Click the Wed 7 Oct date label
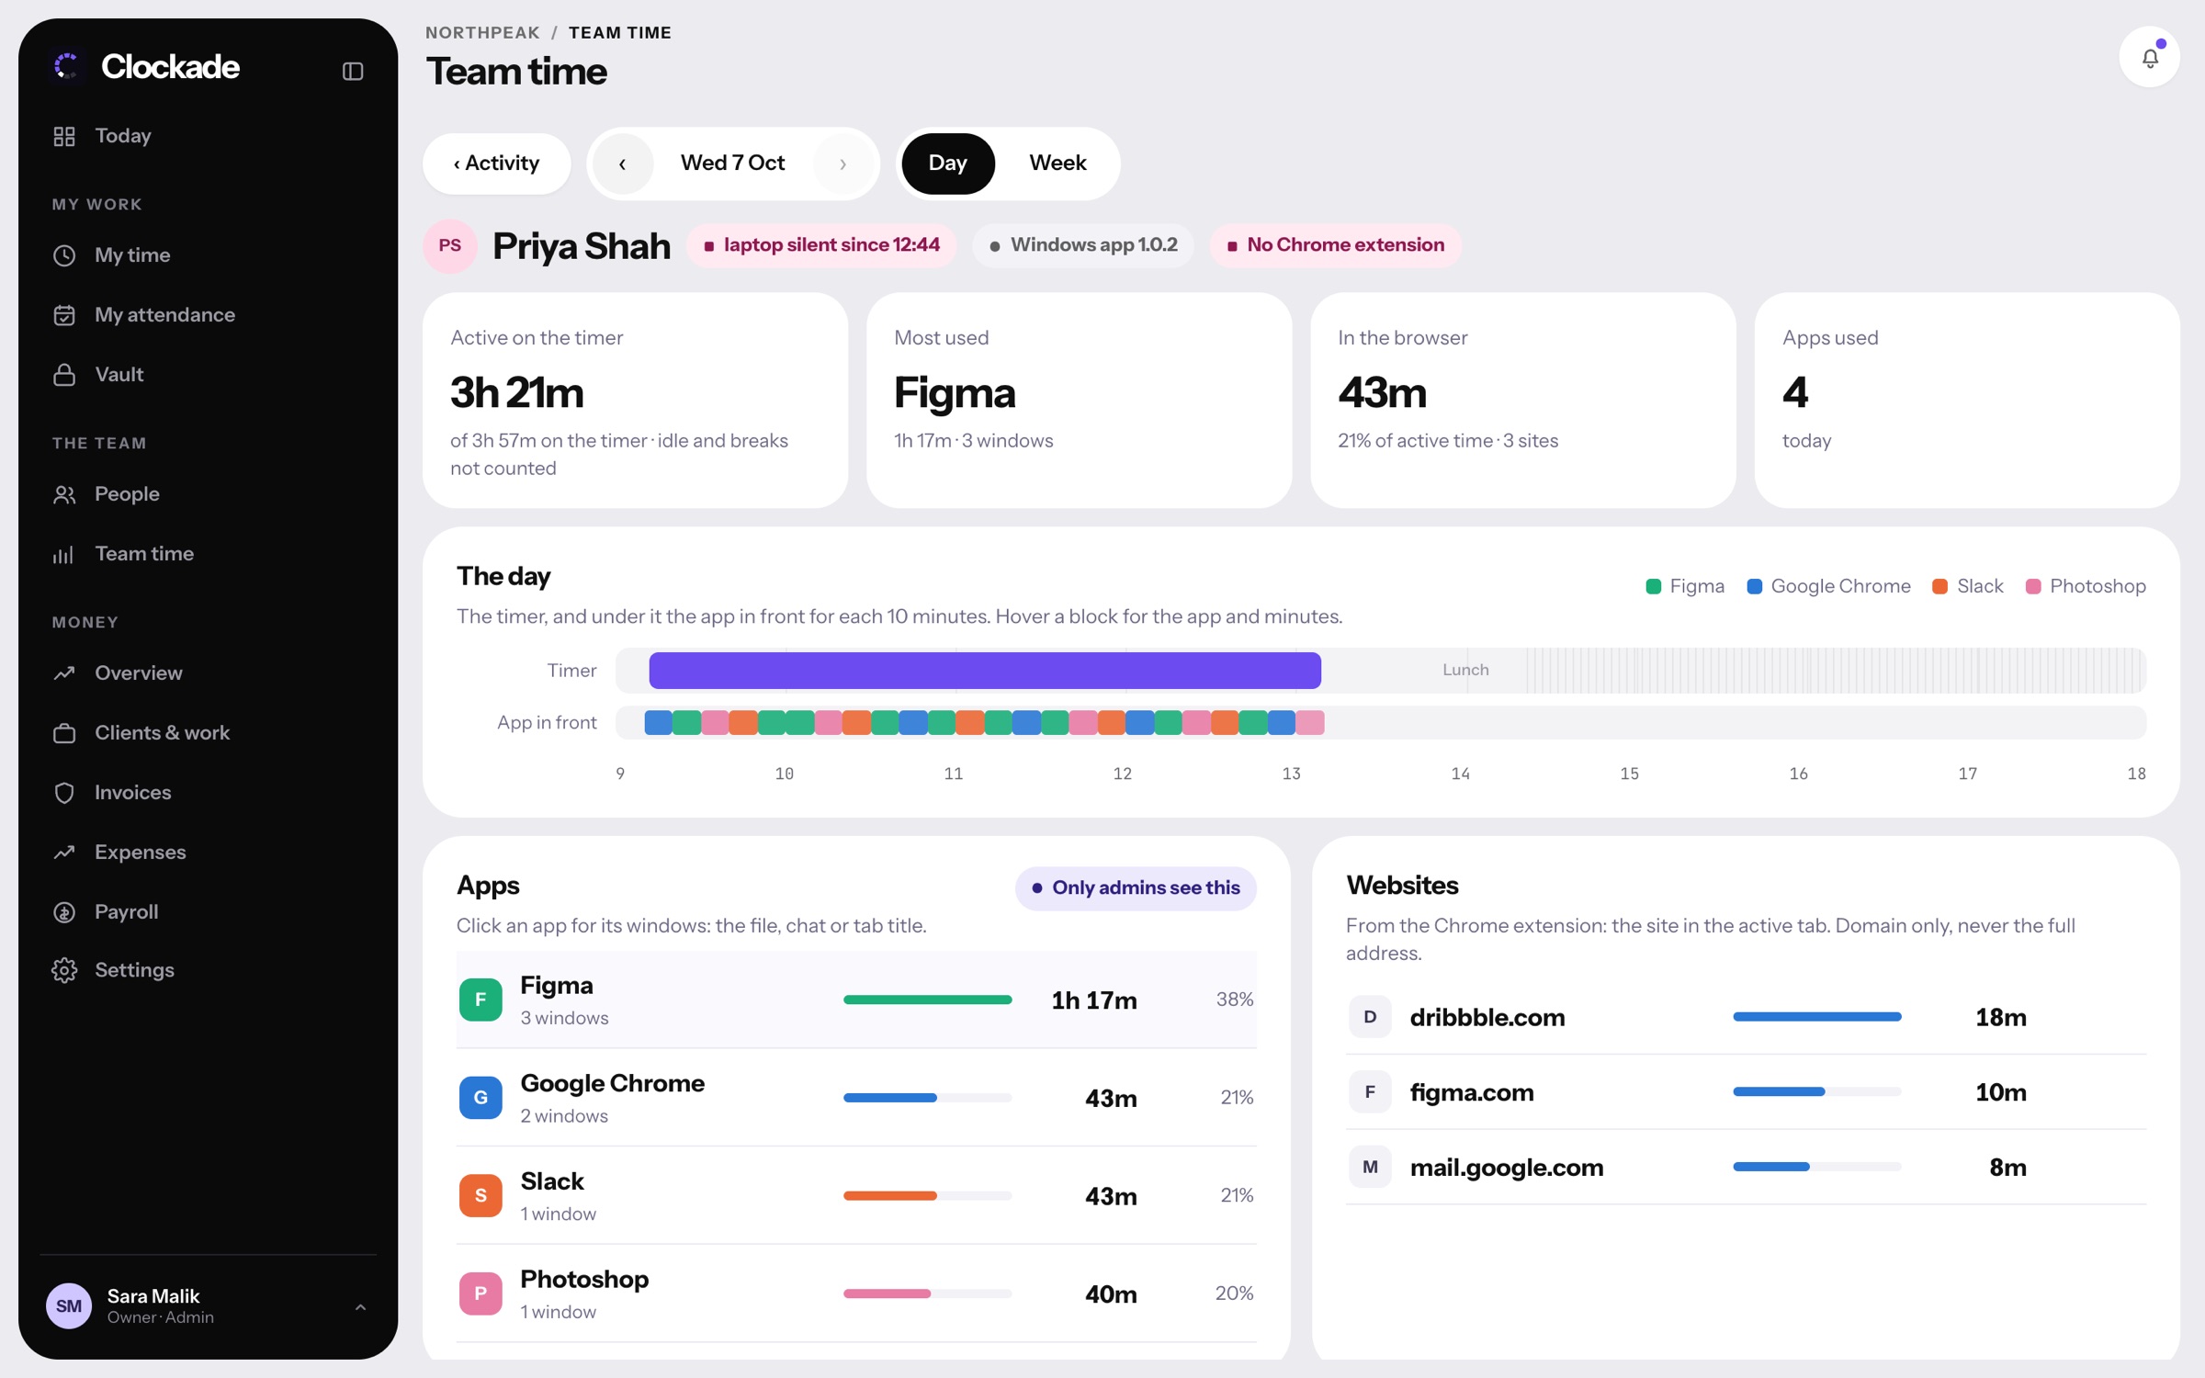The image size is (2205, 1378). click(732, 164)
